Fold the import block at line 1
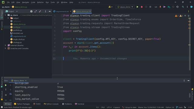The width and height of the screenshot is (194, 109). 62,15
